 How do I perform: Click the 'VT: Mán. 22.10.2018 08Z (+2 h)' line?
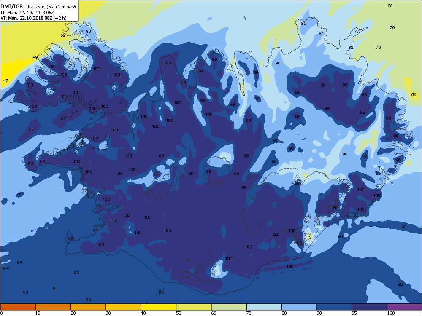click(x=33, y=18)
